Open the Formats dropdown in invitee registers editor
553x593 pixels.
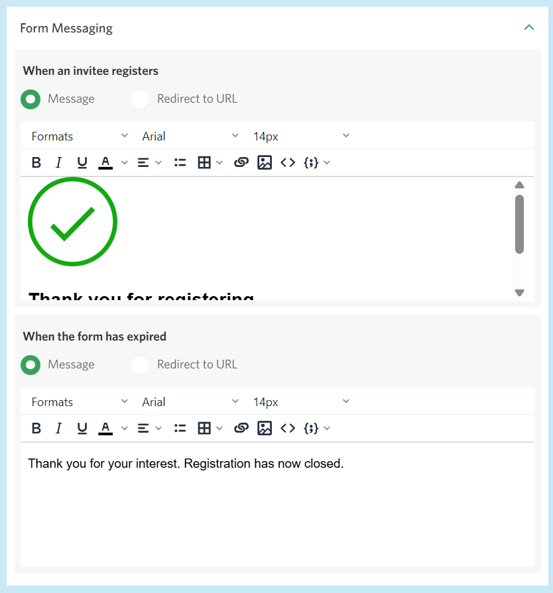coord(80,136)
